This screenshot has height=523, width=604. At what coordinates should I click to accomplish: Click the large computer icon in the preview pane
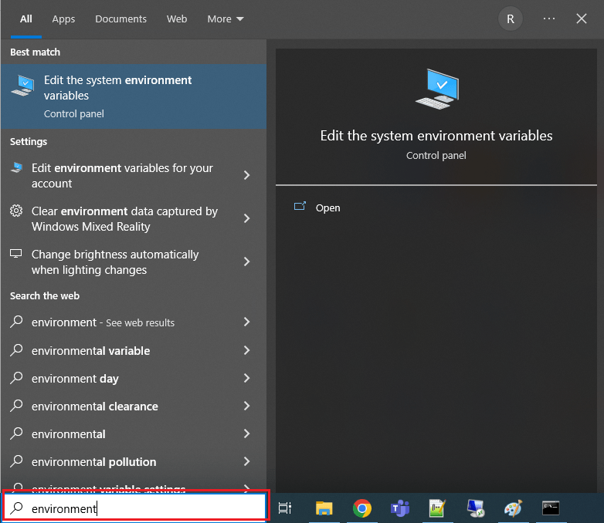coord(437,89)
